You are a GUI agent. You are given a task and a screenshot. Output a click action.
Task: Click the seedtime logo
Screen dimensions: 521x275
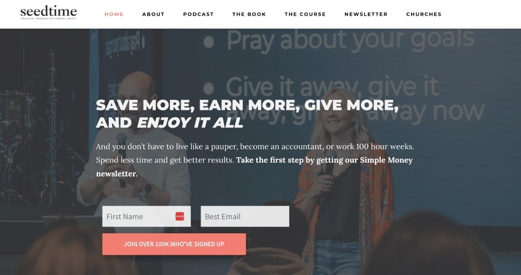[x=48, y=12]
